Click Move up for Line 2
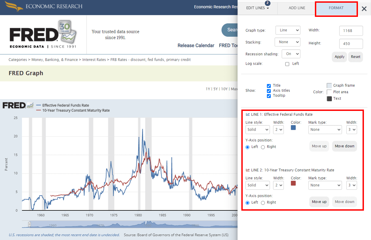The width and height of the screenshot is (371, 240). click(319, 202)
